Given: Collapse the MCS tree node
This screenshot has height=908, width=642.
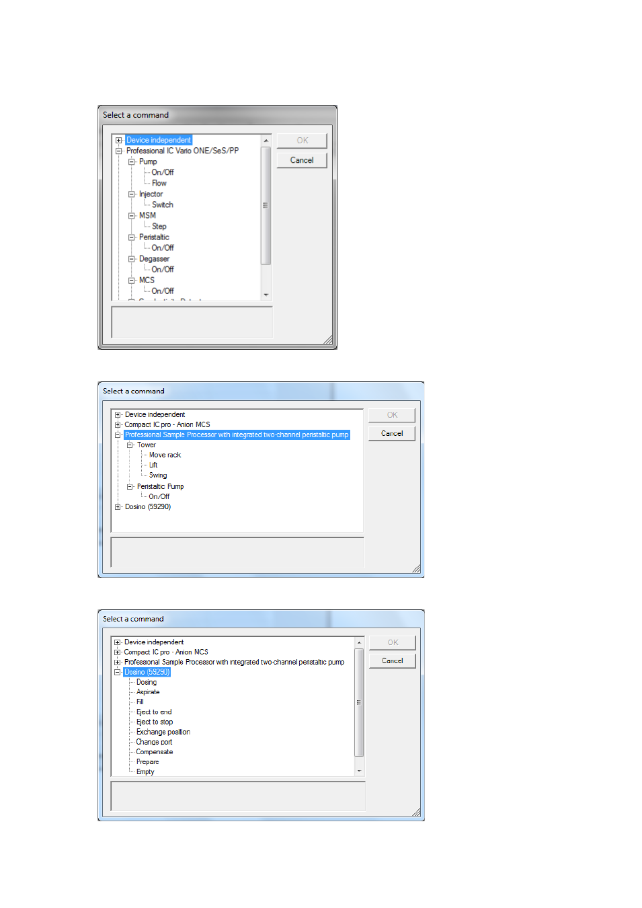Looking at the screenshot, I should 132,280.
